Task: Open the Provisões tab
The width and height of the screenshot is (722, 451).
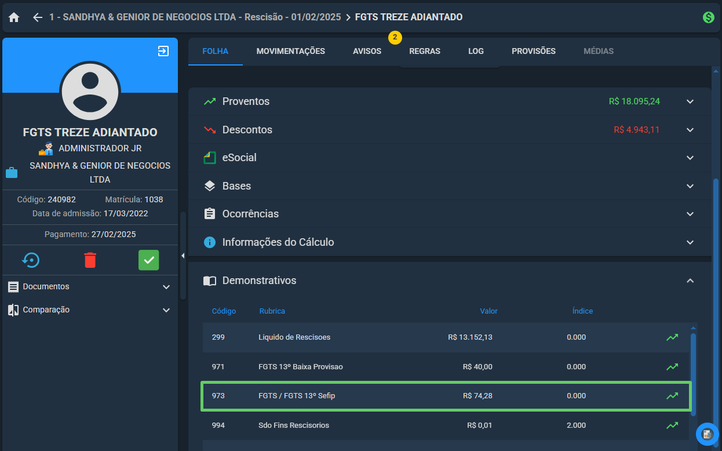Action: click(x=534, y=51)
